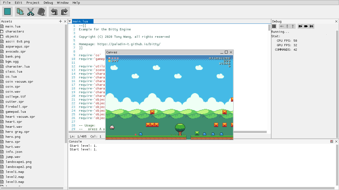Toggle the console options icon near Console panel
The width and height of the screenshot is (339, 190).
pos(332,141)
